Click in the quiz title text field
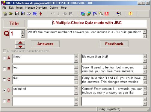 [x=87, y=24]
